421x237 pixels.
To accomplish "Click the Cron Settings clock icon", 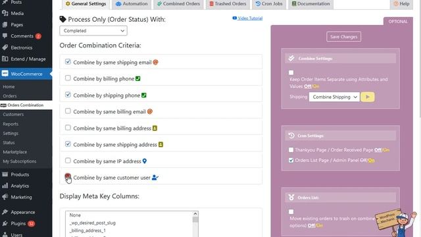I will (x=291, y=136).
